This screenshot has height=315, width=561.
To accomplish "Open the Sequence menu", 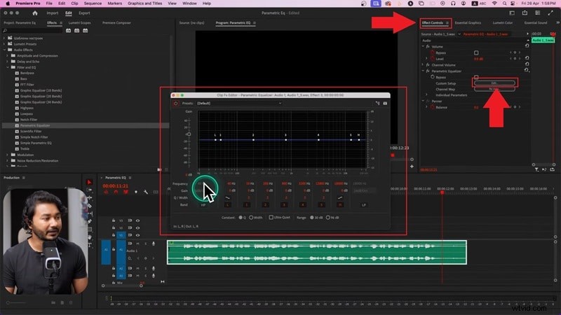I will click(93, 3).
